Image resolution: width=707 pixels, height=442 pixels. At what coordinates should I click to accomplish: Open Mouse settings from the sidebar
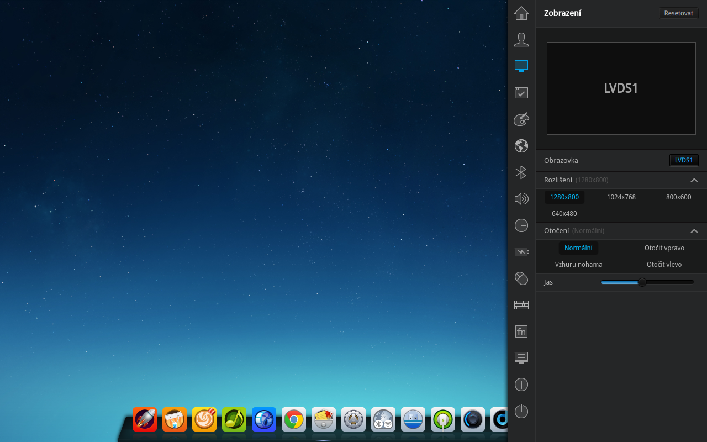pos(521,278)
